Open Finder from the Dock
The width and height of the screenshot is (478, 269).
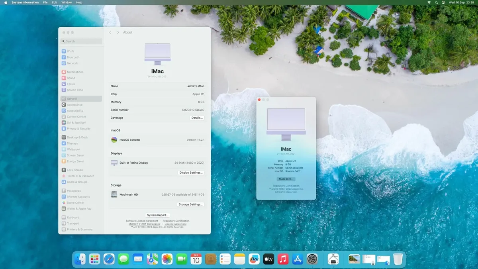[x=80, y=259]
